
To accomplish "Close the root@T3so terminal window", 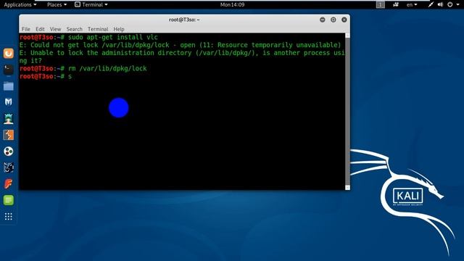I will 344,20.
